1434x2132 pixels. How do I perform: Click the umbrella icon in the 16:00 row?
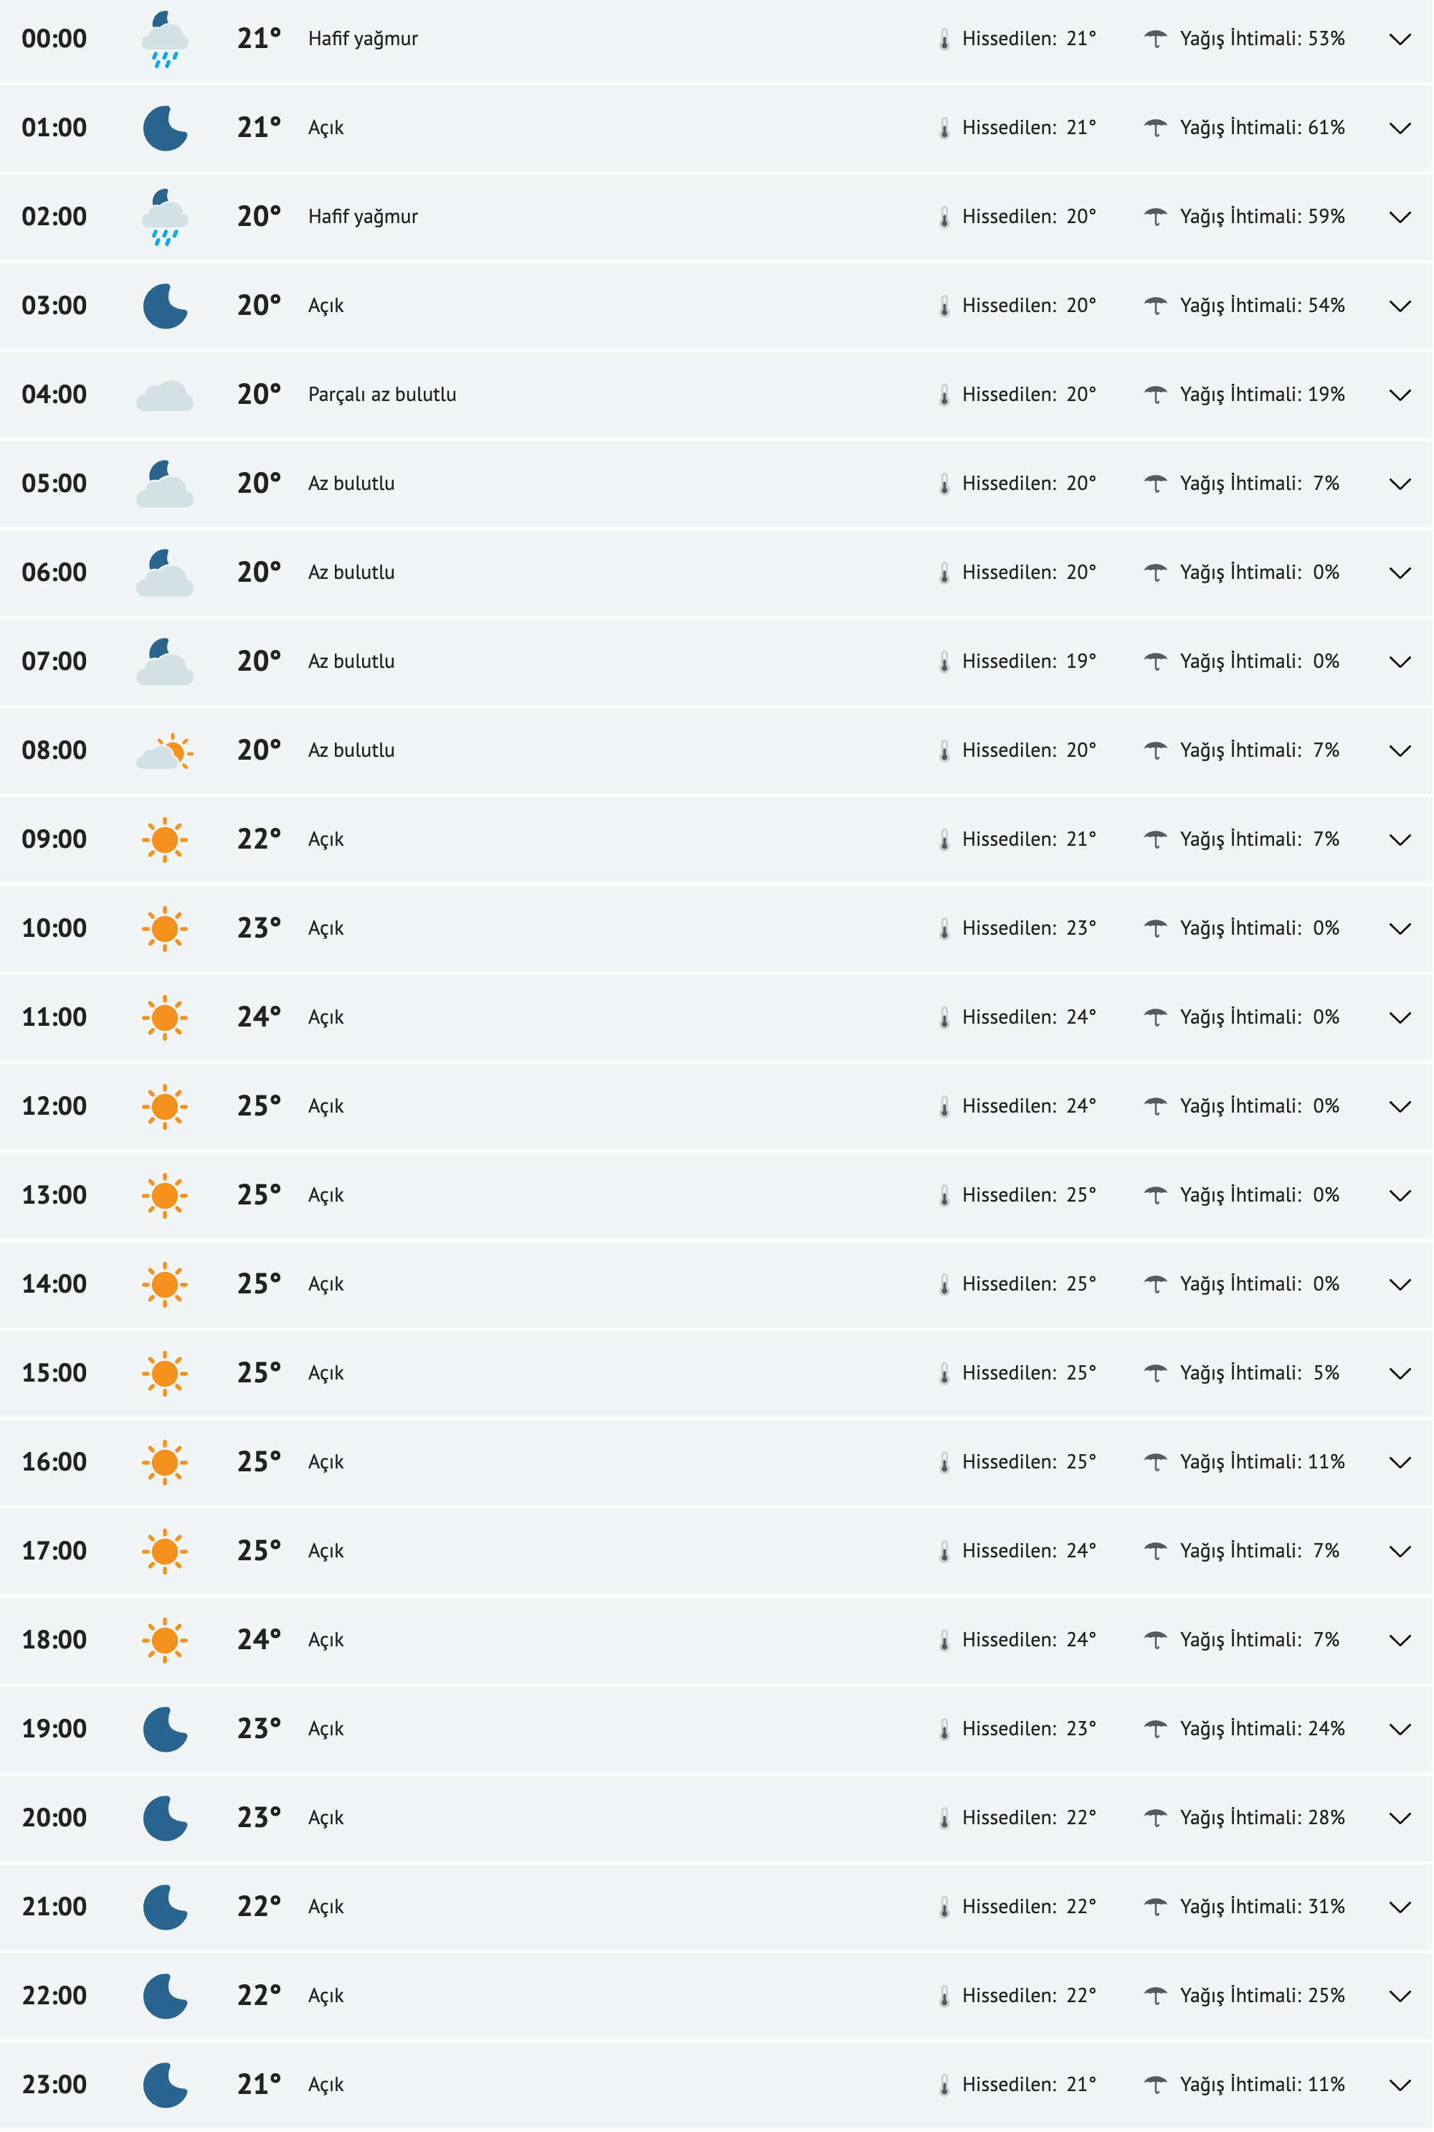click(x=1155, y=1462)
